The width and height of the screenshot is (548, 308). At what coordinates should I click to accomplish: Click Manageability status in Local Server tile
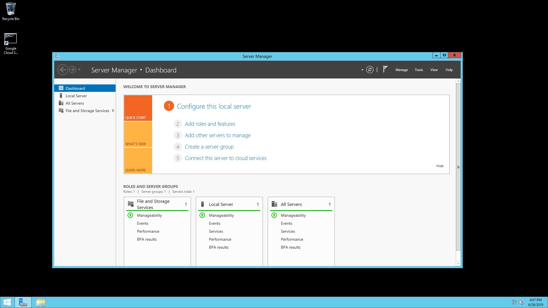221,215
